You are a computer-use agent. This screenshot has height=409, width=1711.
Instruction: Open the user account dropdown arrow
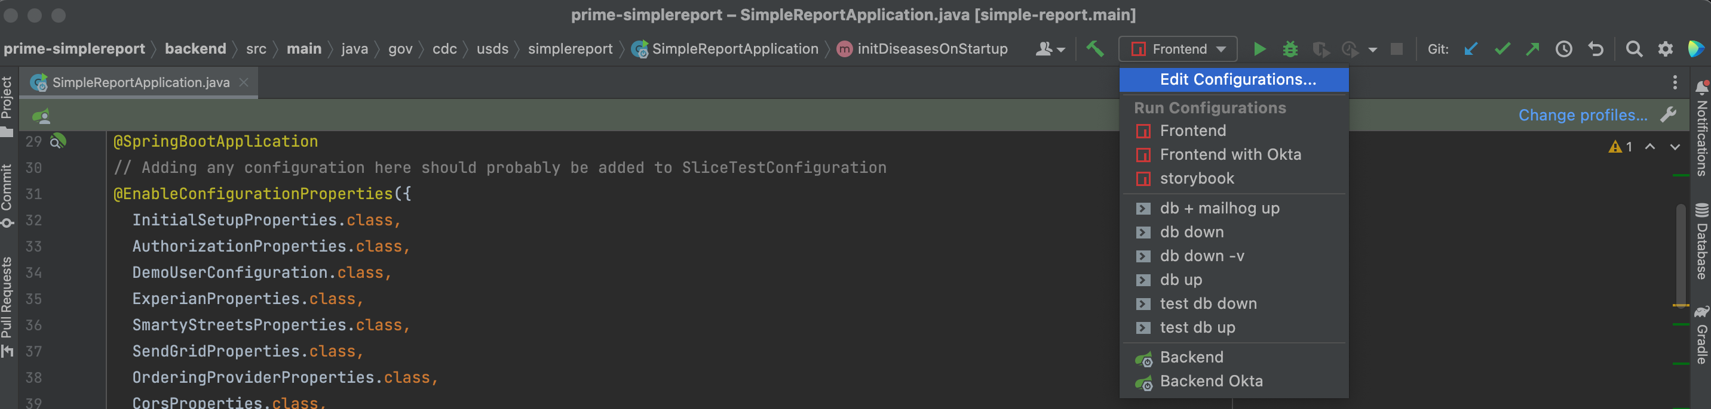coord(1061,49)
